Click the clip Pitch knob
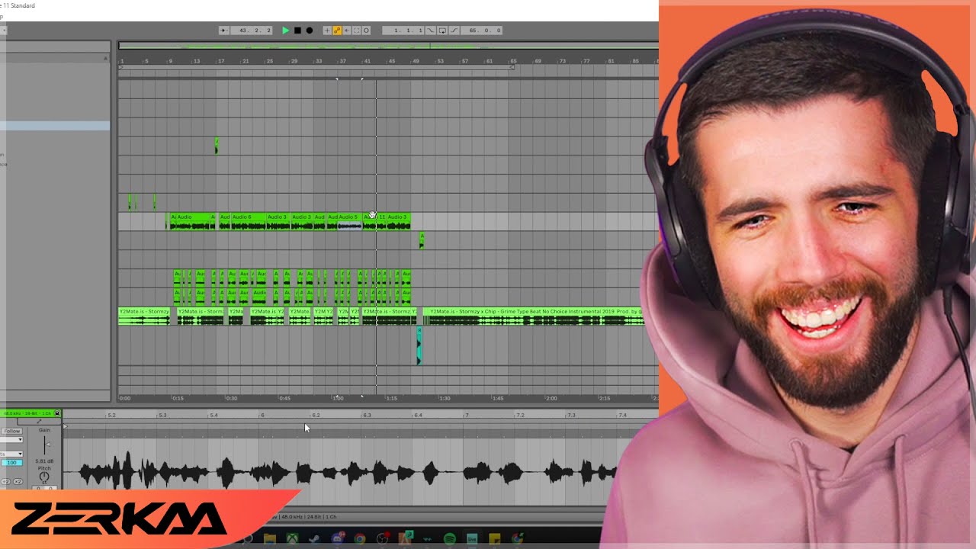The image size is (976, 549). 44,477
